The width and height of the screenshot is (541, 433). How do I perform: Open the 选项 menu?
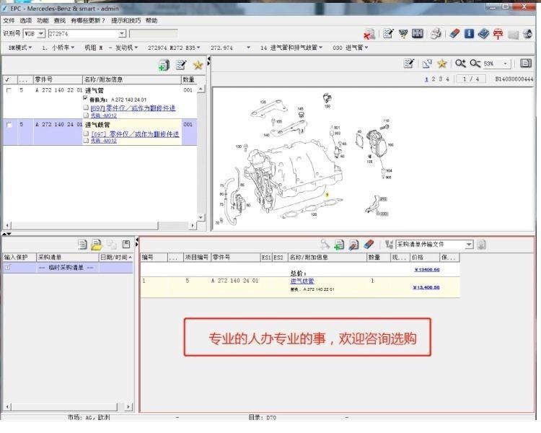(x=25, y=20)
